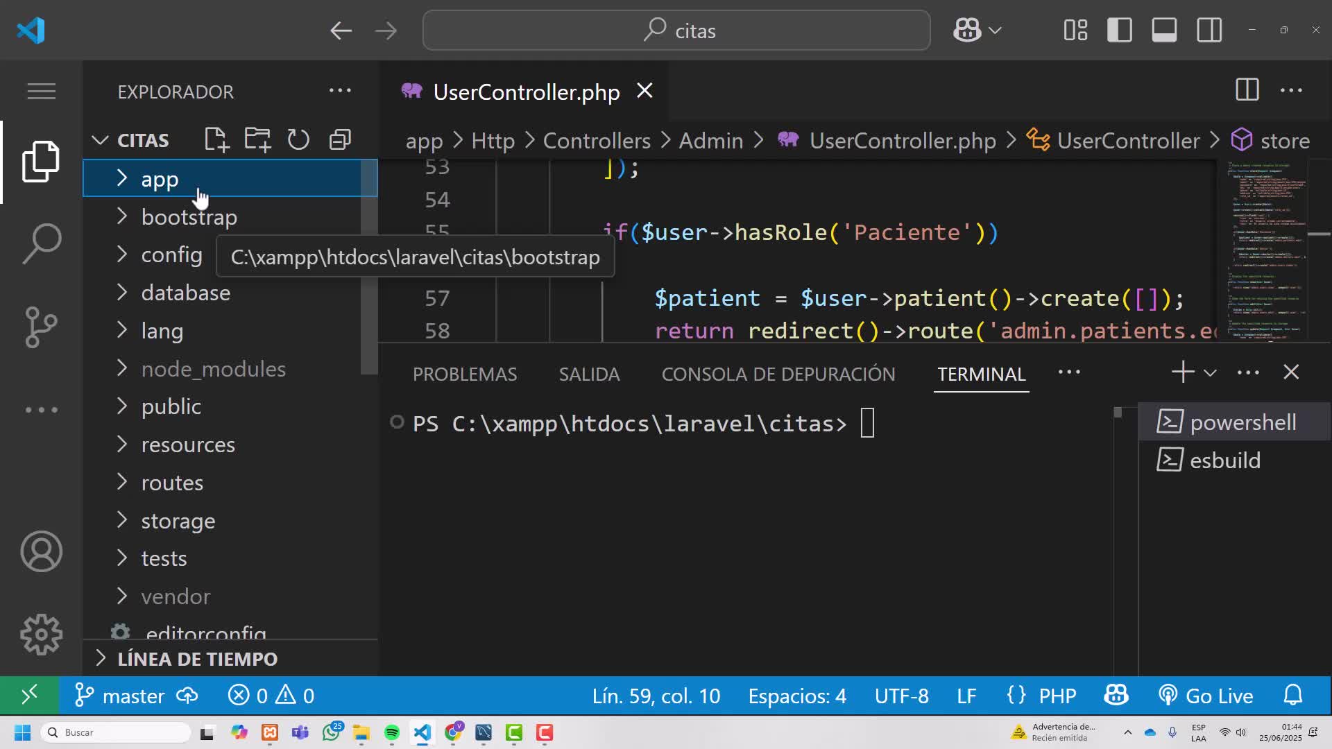Viewport: 1332px width, 749px height.
Task: Select the TERMINAL tab
Action: [981, 374]
